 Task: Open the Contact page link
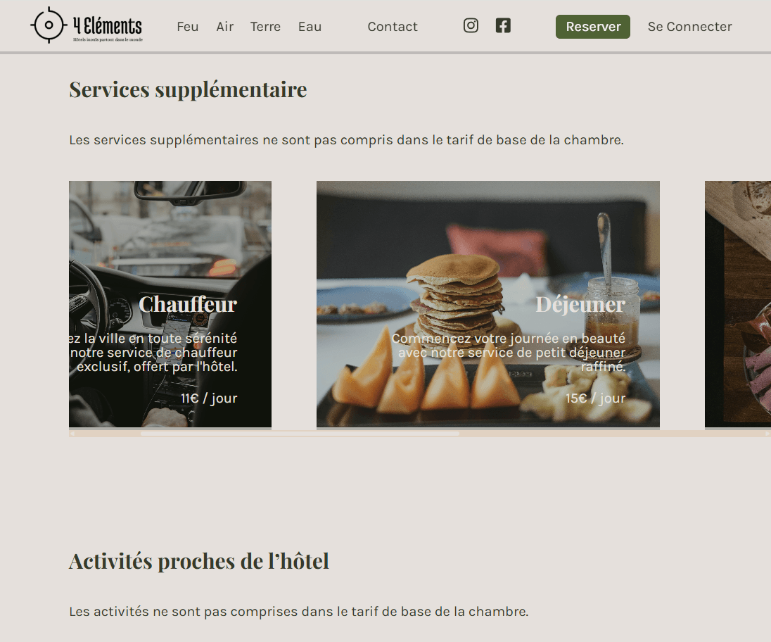[393, 27]
